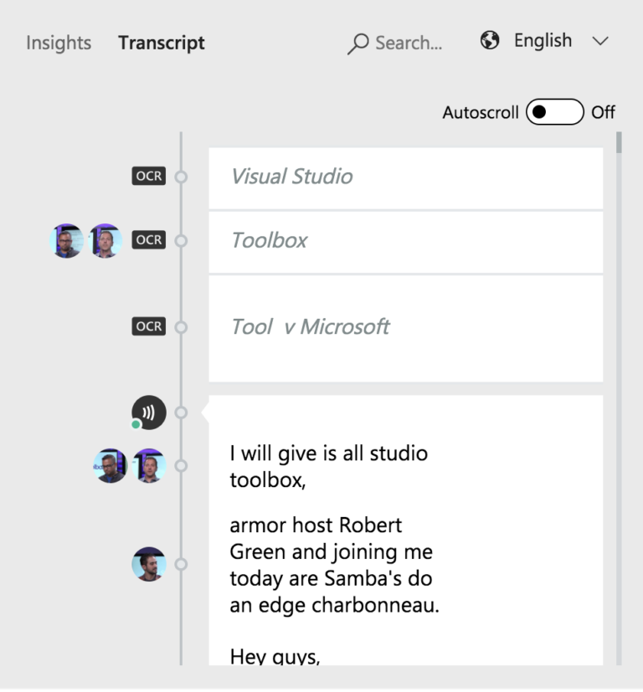This screenshot has width=643, height=692.
Task: Select the OCR icon beside 'Toolbox' line
Action: [x=148, y=240]
